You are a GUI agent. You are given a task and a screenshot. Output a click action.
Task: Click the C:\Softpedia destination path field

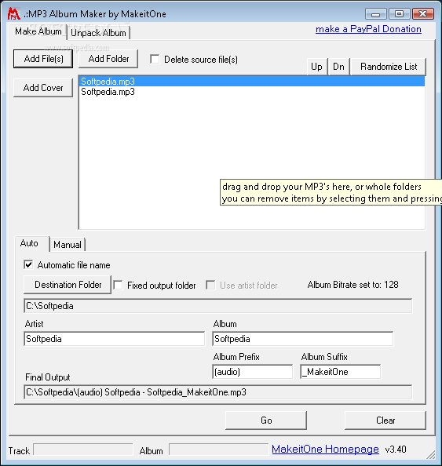217,306
